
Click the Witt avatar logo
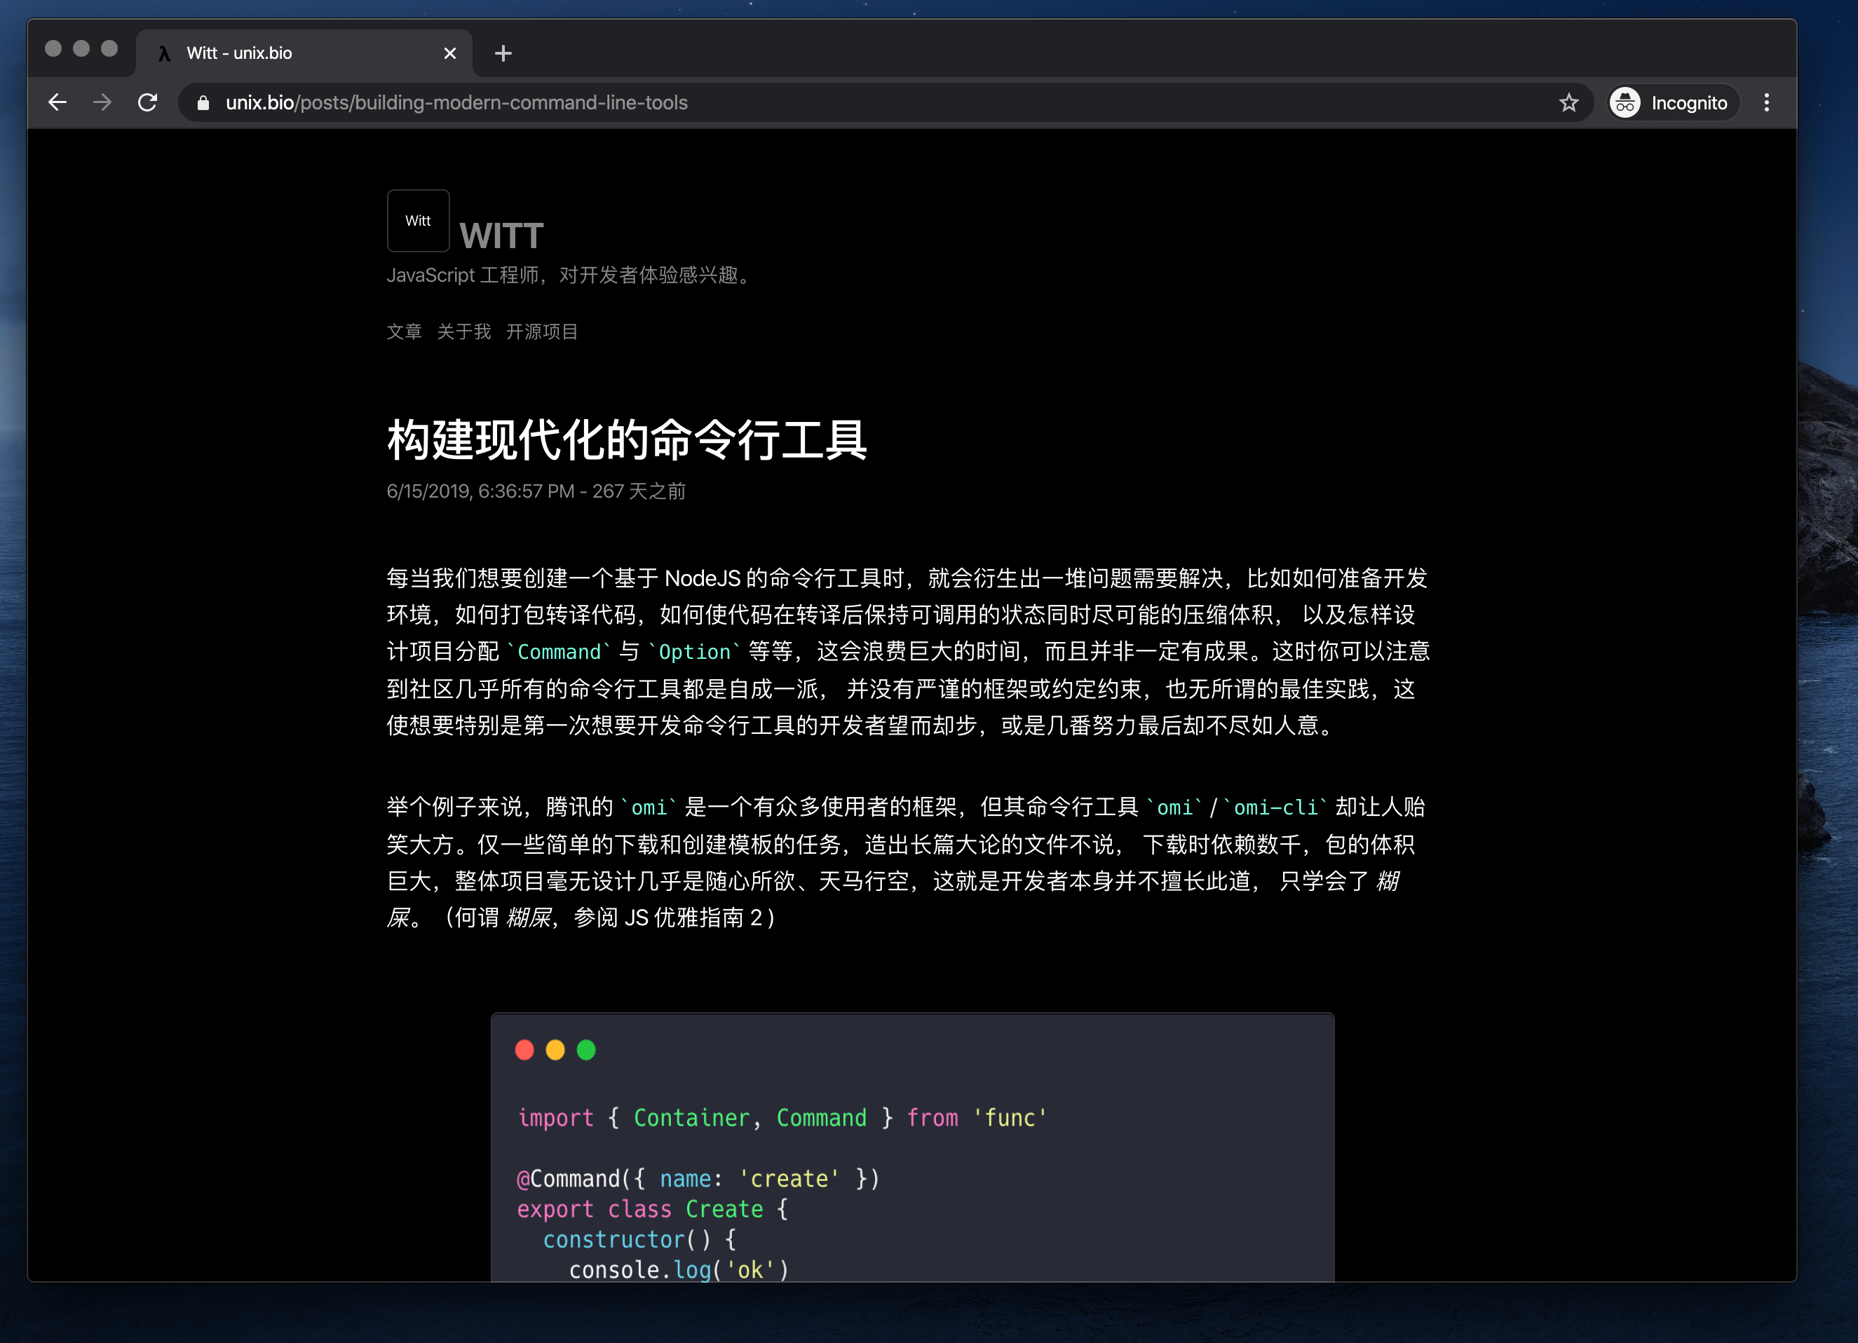pos(418,220)
